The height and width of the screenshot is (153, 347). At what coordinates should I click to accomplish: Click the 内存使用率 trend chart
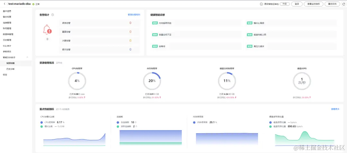(227, 139)
